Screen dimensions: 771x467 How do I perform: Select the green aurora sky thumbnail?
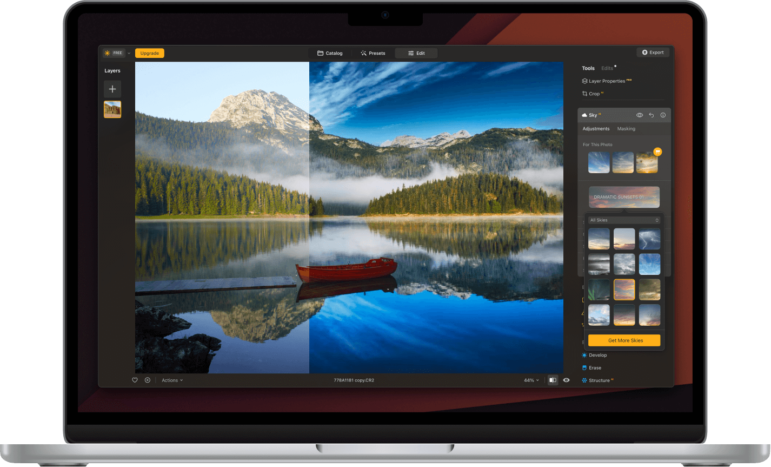point(599,290)
